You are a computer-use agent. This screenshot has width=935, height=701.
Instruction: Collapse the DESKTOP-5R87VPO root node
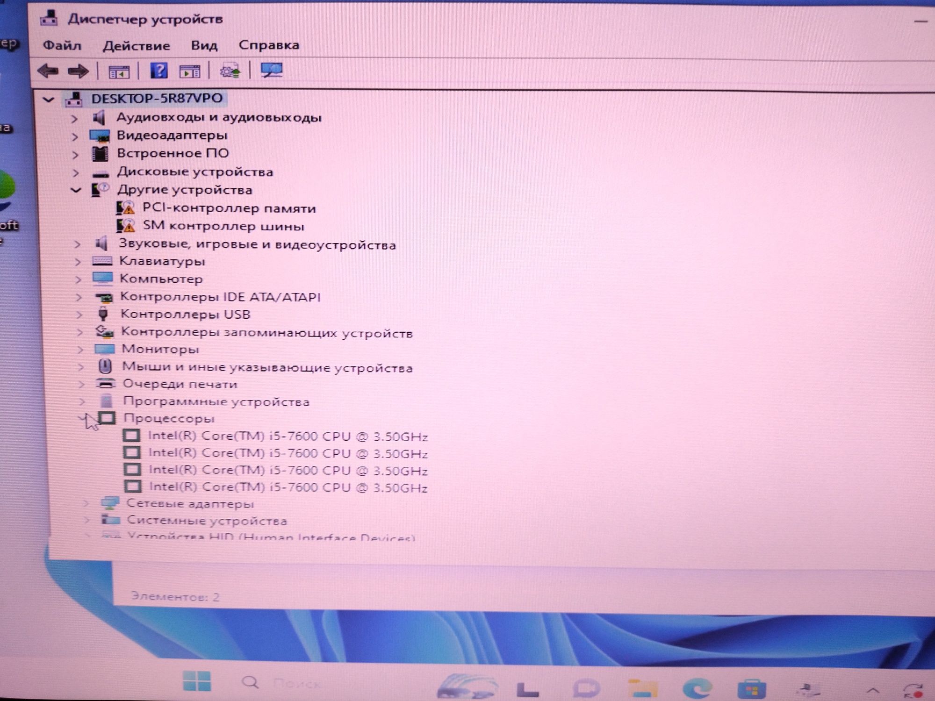pyautogui.click(x=48, y=100)
